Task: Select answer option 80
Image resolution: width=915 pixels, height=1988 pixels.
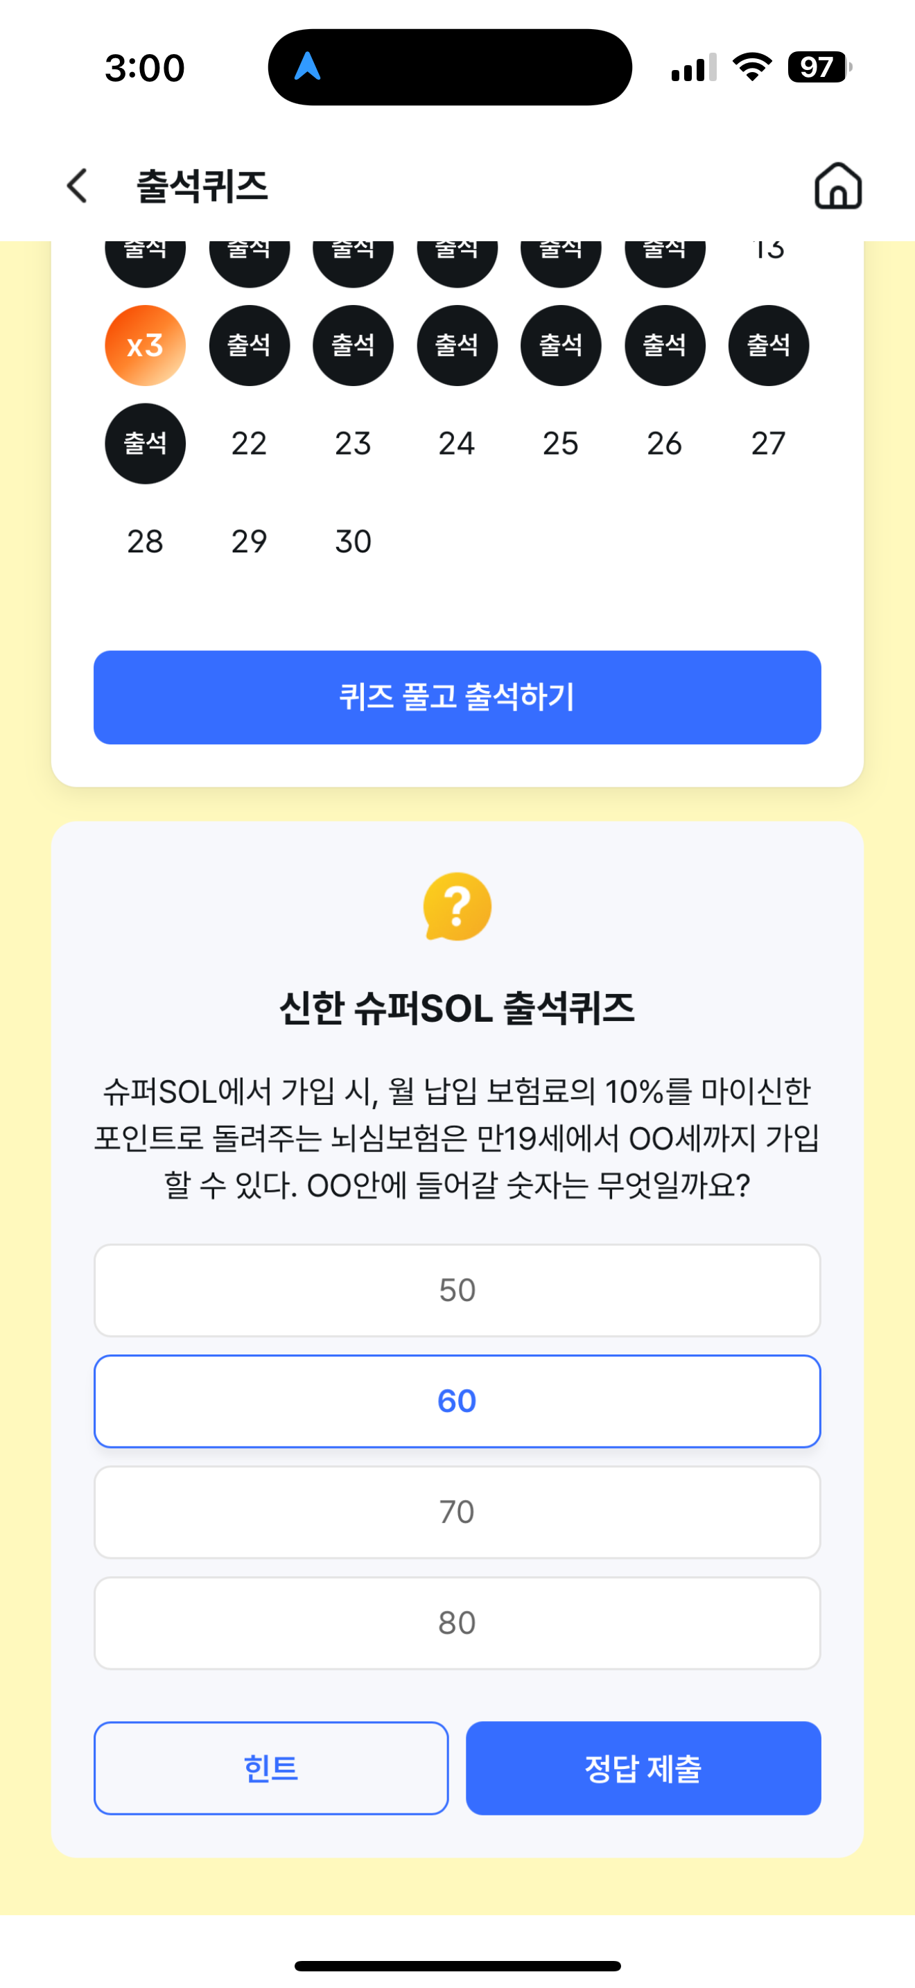Action: coord(458,1623)
